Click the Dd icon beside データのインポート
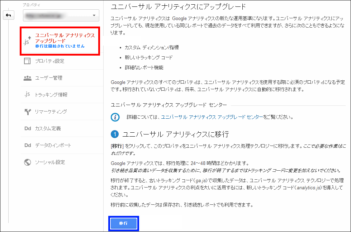The image size is (351, 232). tap(28, 145)
